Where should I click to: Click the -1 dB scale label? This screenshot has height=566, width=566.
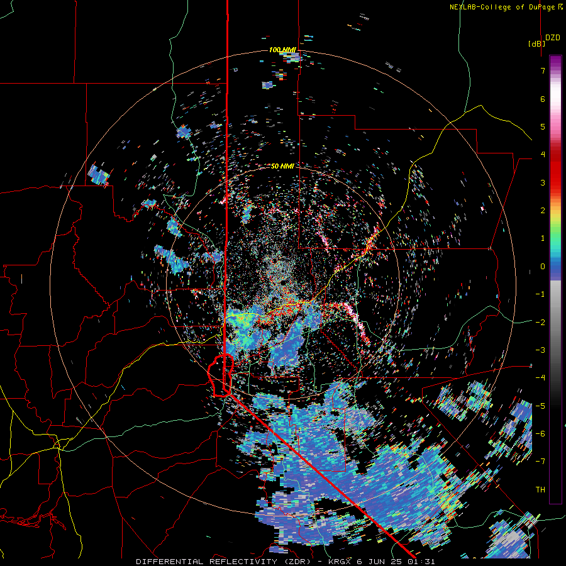[540, 294]
